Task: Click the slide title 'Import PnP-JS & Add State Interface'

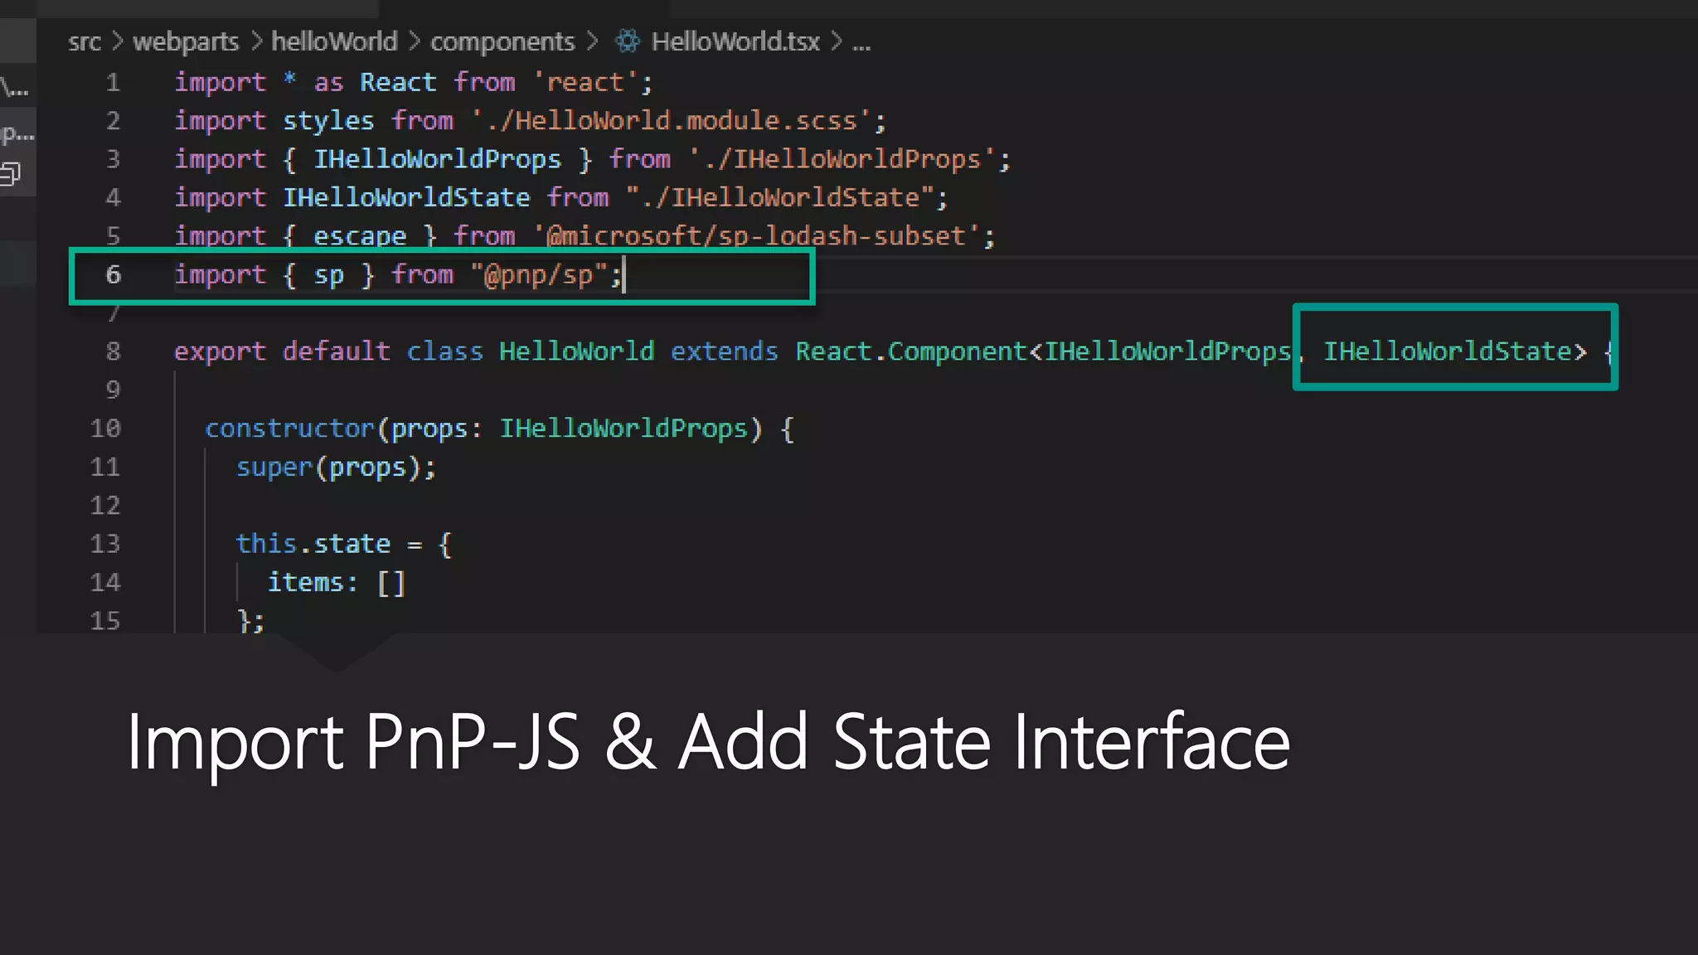Action: [x=708, y=743]
